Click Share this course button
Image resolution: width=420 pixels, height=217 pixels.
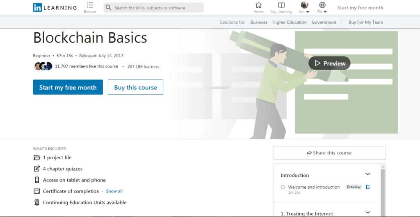329,153
